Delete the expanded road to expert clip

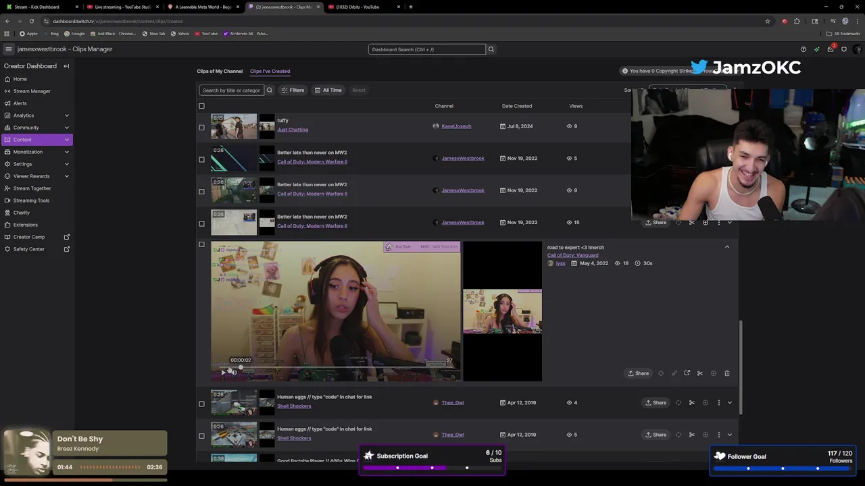tap(727, 373)
